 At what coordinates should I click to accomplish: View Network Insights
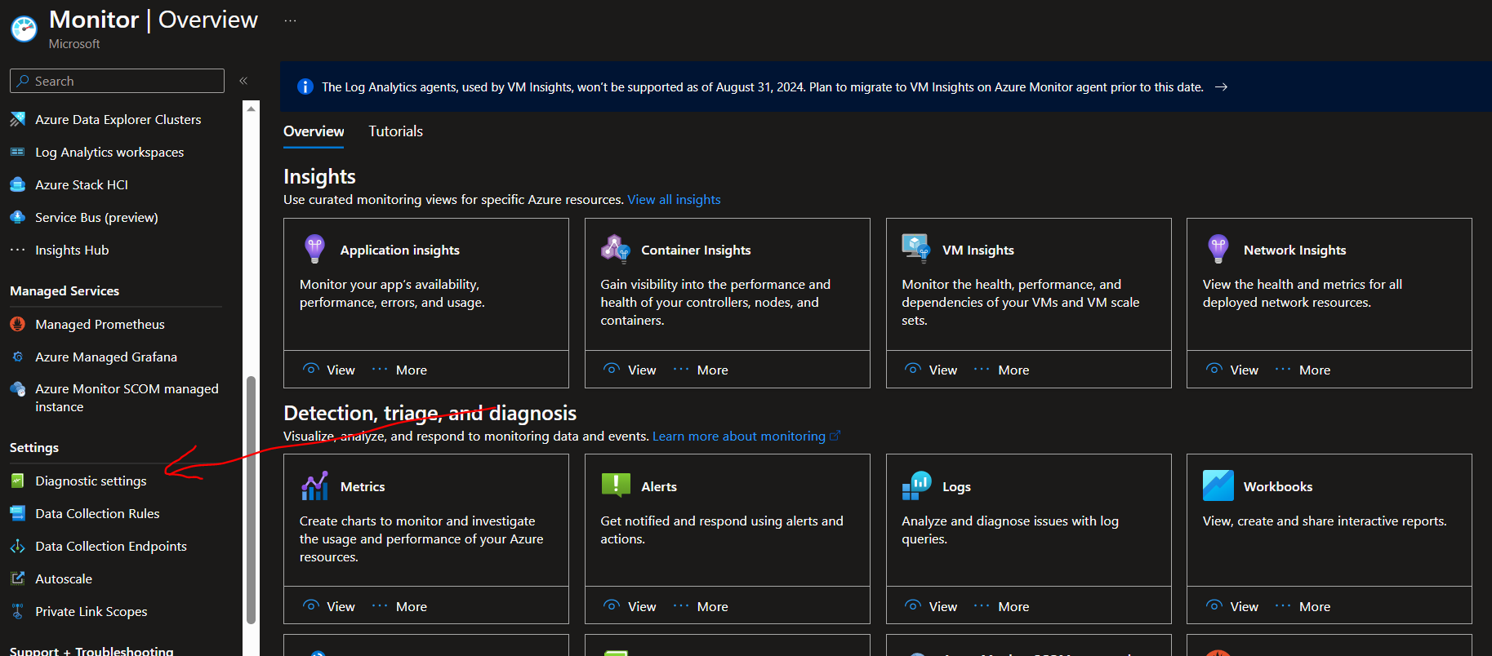click(1233, 370)
